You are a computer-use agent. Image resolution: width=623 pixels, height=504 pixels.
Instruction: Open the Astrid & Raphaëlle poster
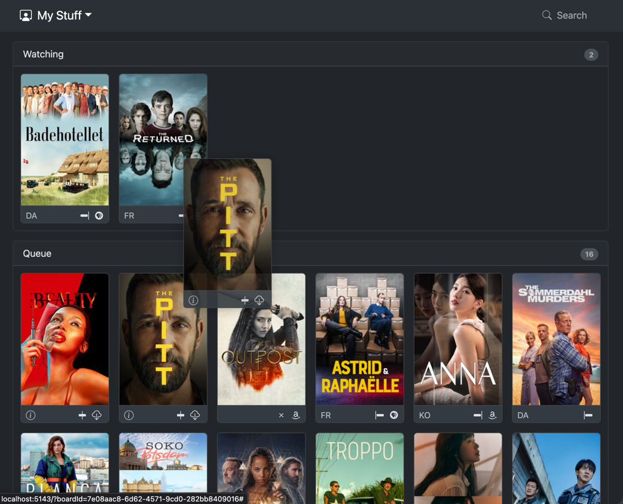click(359, 339)
